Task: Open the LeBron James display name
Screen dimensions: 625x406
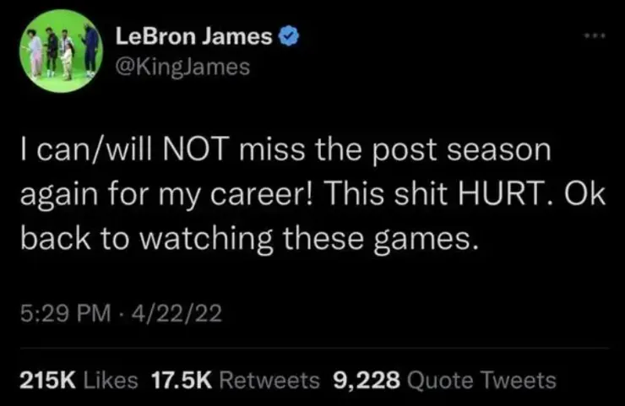Action: (x=194, y=36)
